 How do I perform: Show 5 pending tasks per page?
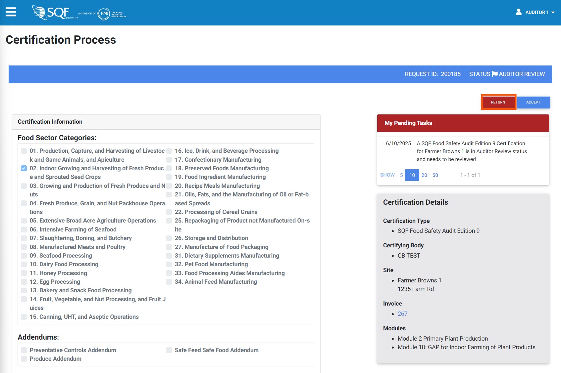click(401, 175)
